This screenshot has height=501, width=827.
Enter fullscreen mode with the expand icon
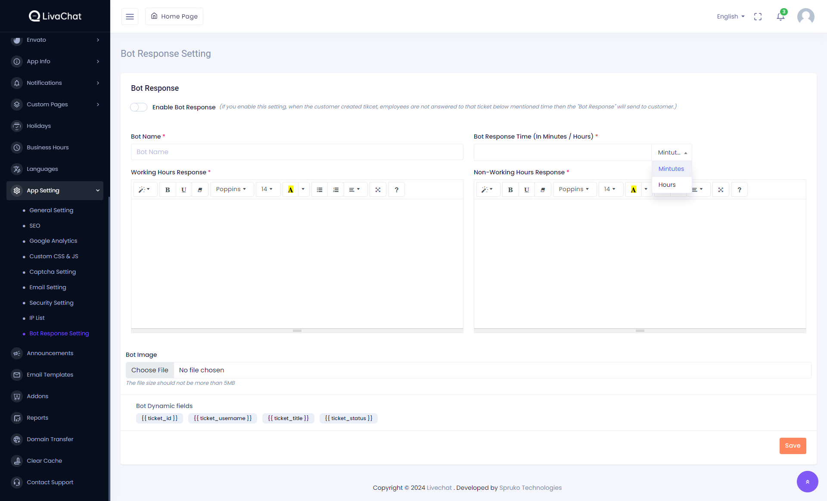click(758, 16)
